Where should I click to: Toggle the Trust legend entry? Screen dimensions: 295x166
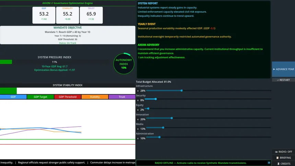(122, 97)
